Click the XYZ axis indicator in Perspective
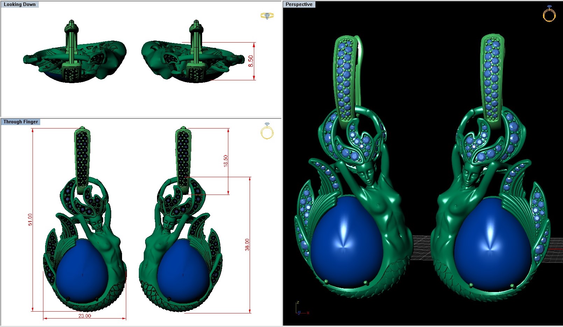 point(302,308)
